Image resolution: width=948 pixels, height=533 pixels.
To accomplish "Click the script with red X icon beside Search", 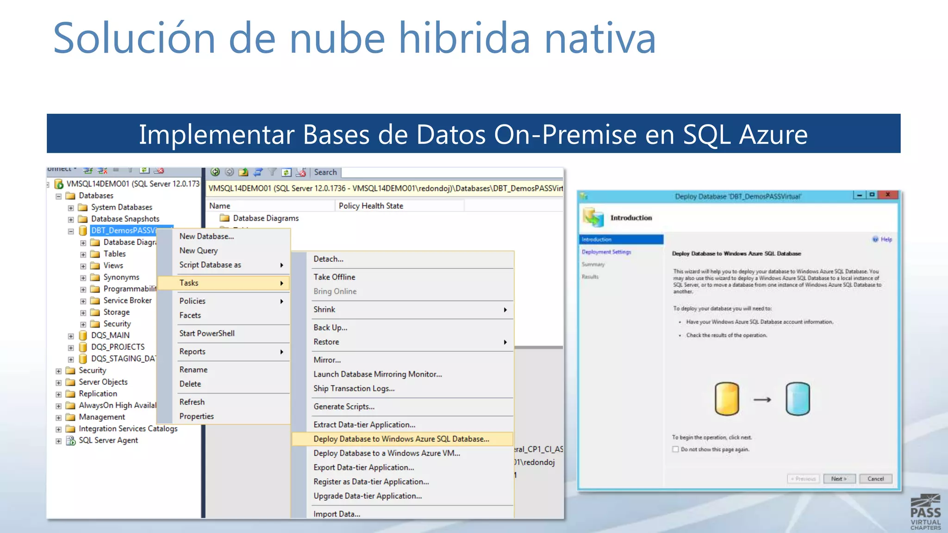I will (x=301, y=172).
